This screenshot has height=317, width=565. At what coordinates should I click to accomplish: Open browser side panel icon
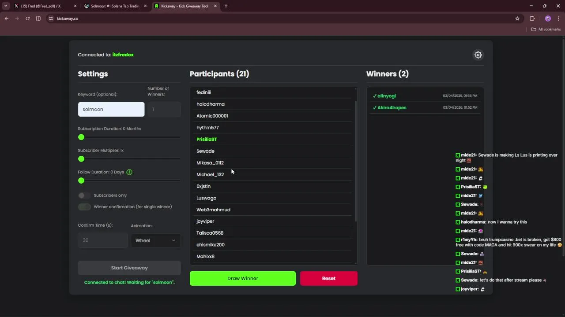point(38,18)
